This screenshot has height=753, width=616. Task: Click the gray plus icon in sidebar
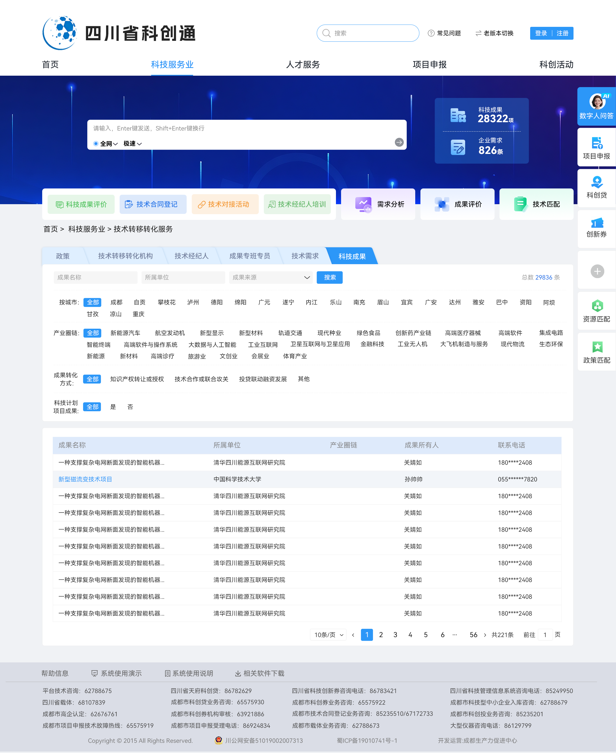coord(597,271)
